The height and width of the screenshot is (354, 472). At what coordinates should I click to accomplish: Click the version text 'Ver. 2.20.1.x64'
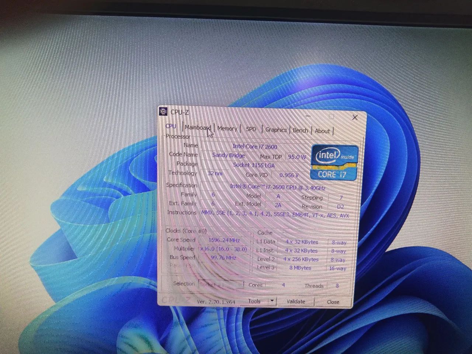[216, 301]
